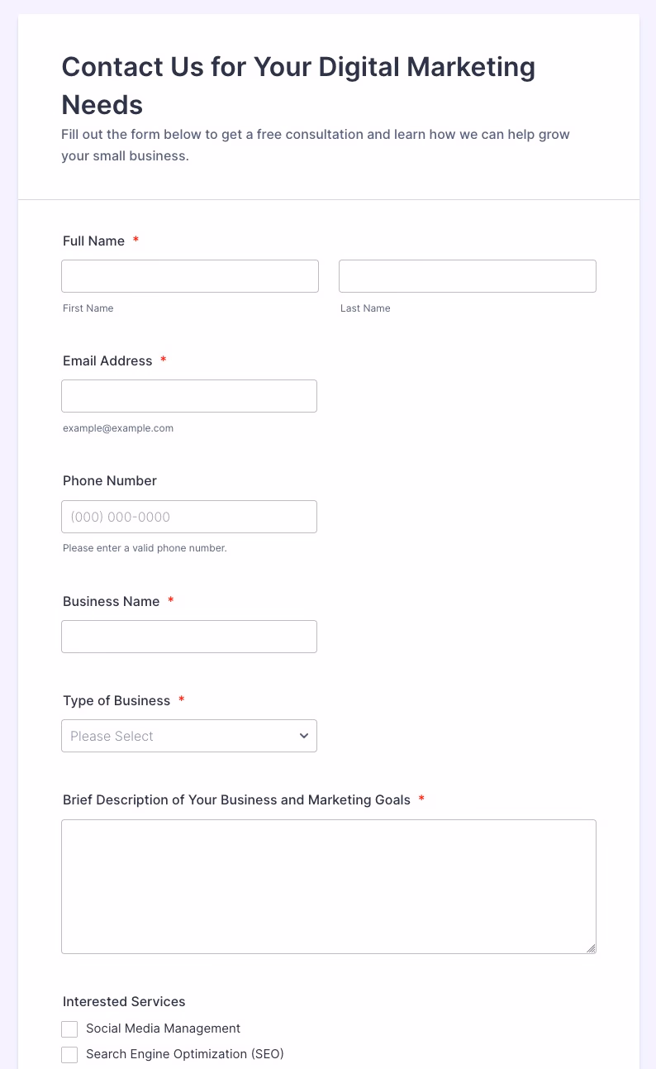Viewport: 656px width, 1069px height.
Task: Click the Brief Description of Your Business label
Action: tap(236, 800)
